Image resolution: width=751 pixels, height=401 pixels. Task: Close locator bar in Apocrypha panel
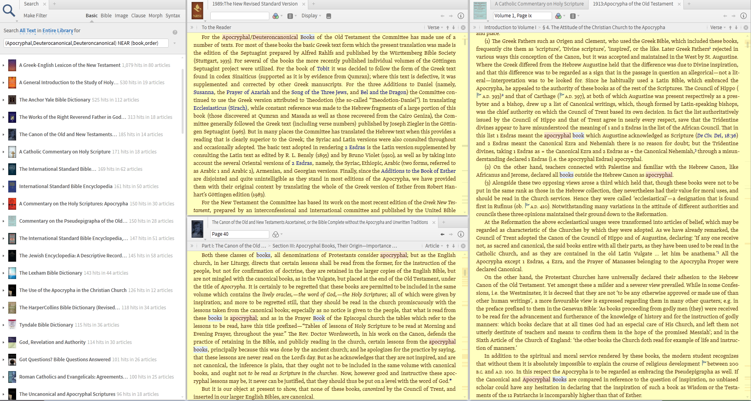746,28
